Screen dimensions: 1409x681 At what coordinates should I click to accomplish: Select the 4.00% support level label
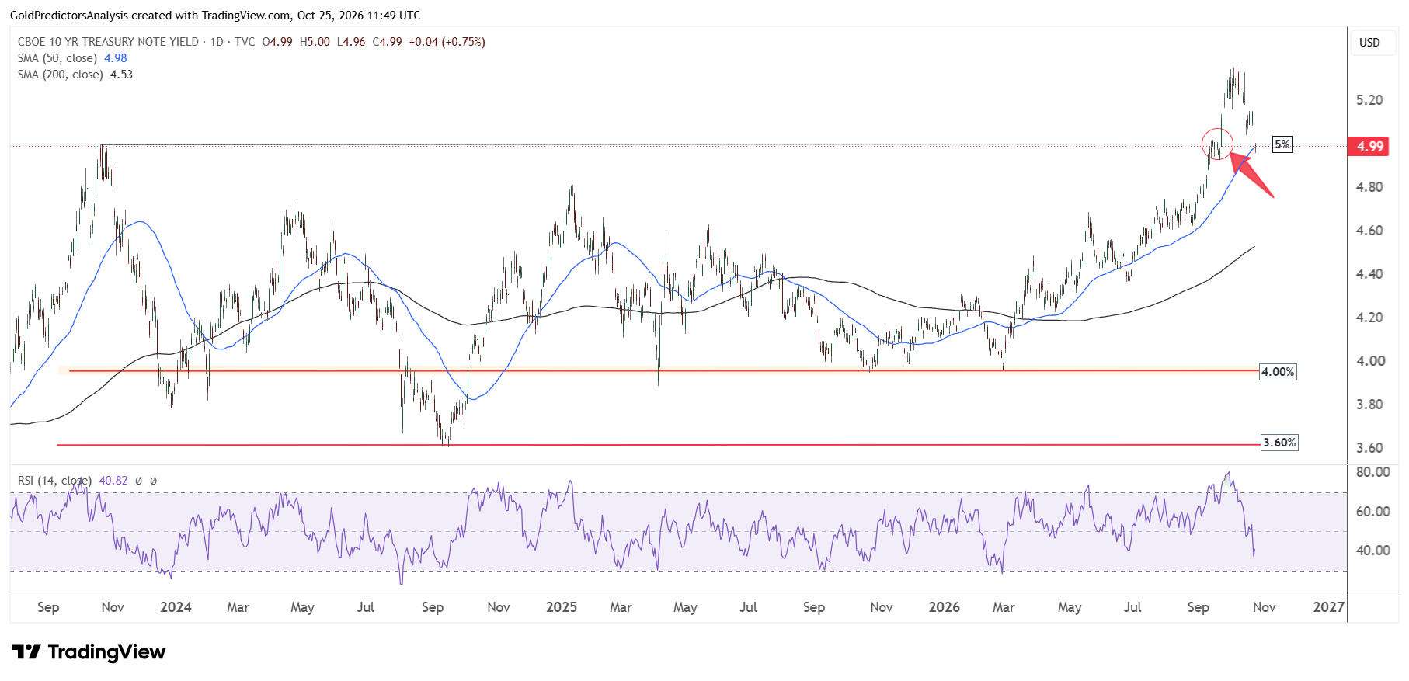pos(1278,372)
